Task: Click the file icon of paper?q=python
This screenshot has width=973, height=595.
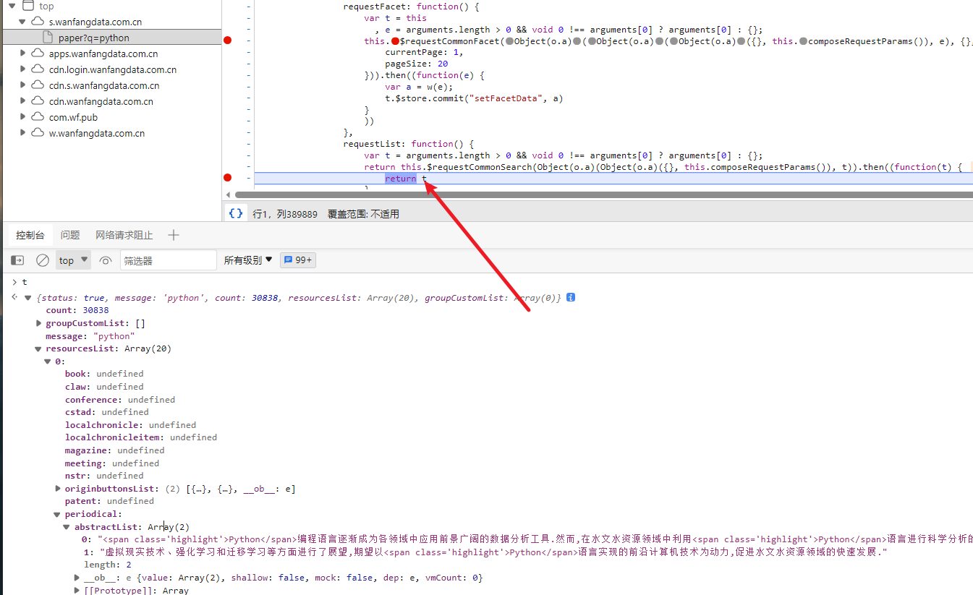Action: click(x=48, y=38)
